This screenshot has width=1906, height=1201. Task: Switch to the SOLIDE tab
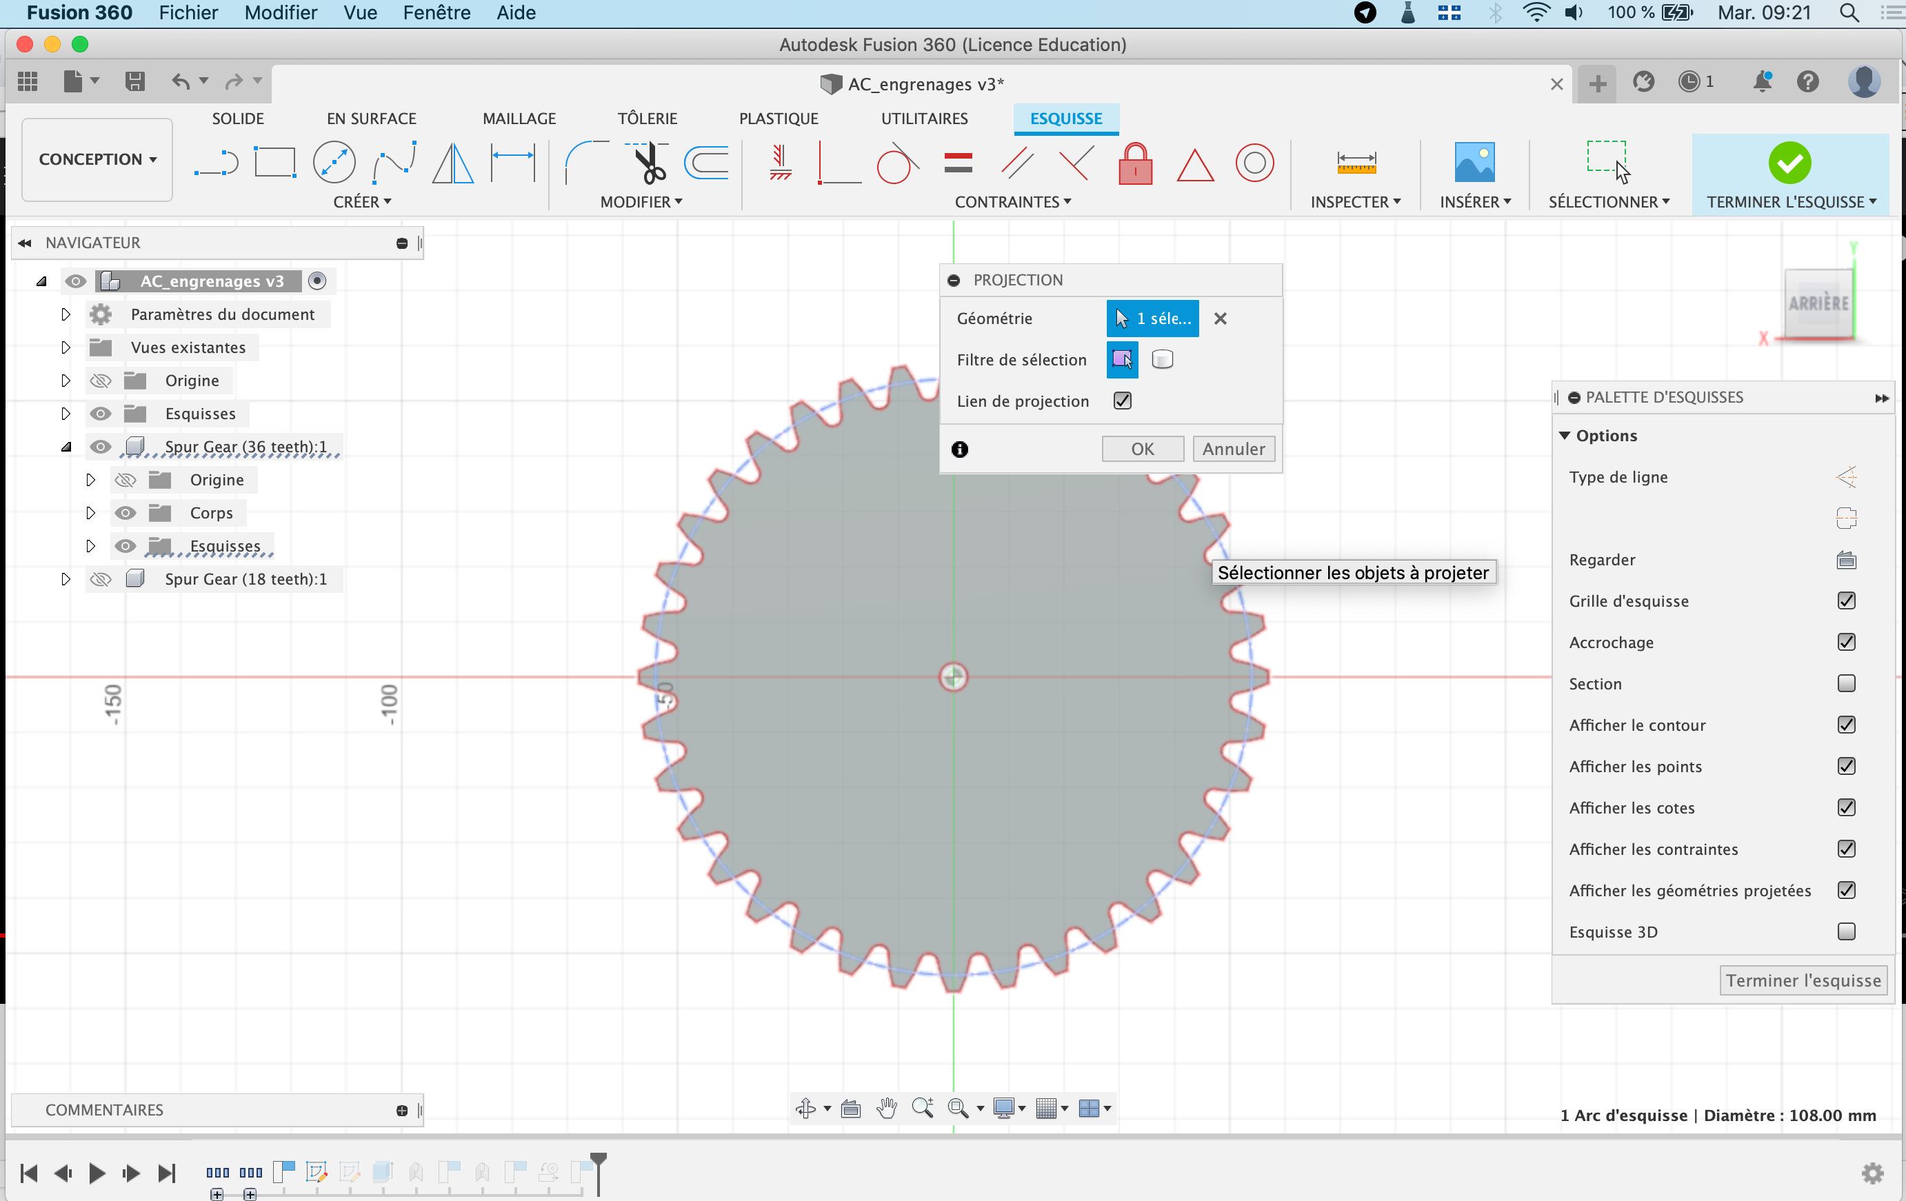click(x=237, y=119)
